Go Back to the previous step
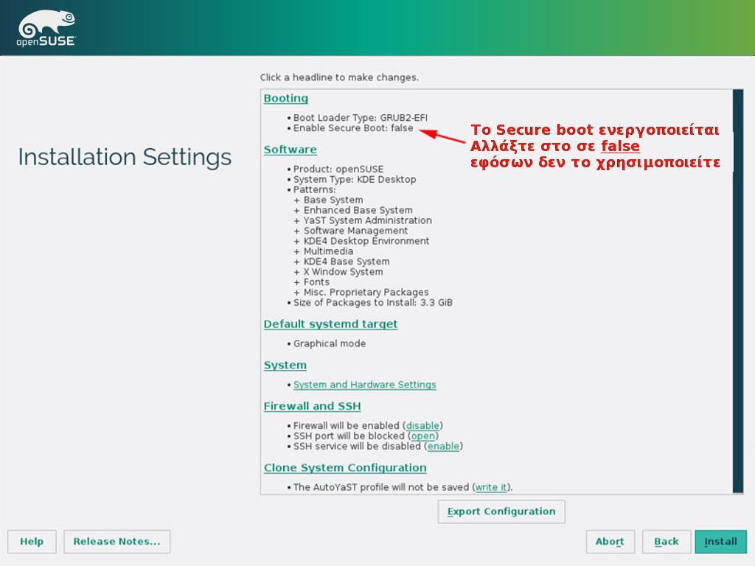This screenshot has width=755, height=566. coord(667,542)
